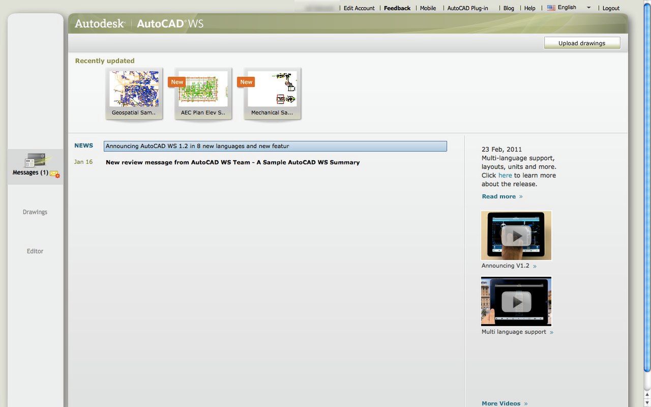Click the new message envelope badge
The height and width of the screenshot is (407, 651).
(x=55, y=174)
